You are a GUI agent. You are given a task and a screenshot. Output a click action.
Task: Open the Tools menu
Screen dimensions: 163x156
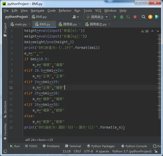point(88,11)
